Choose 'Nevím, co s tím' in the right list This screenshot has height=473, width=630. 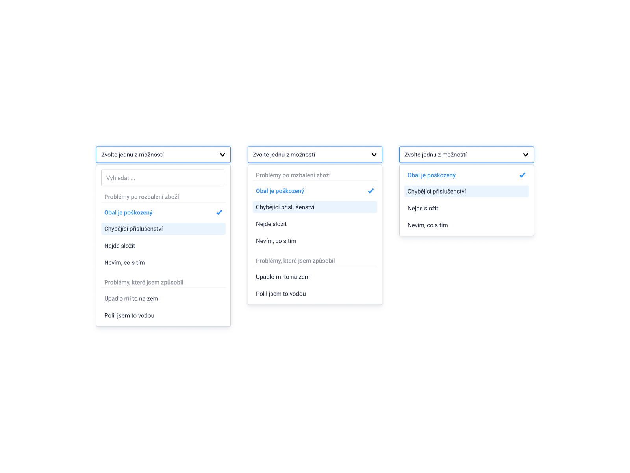428,225
